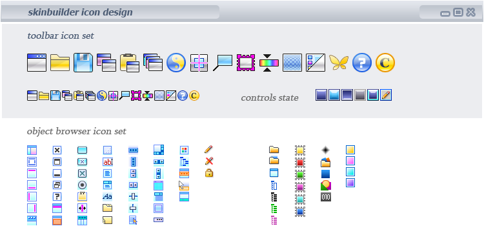The image size is (484, 235).
Task: Select the cyan-outlined navy controls state square
Action: coord(373,95)
